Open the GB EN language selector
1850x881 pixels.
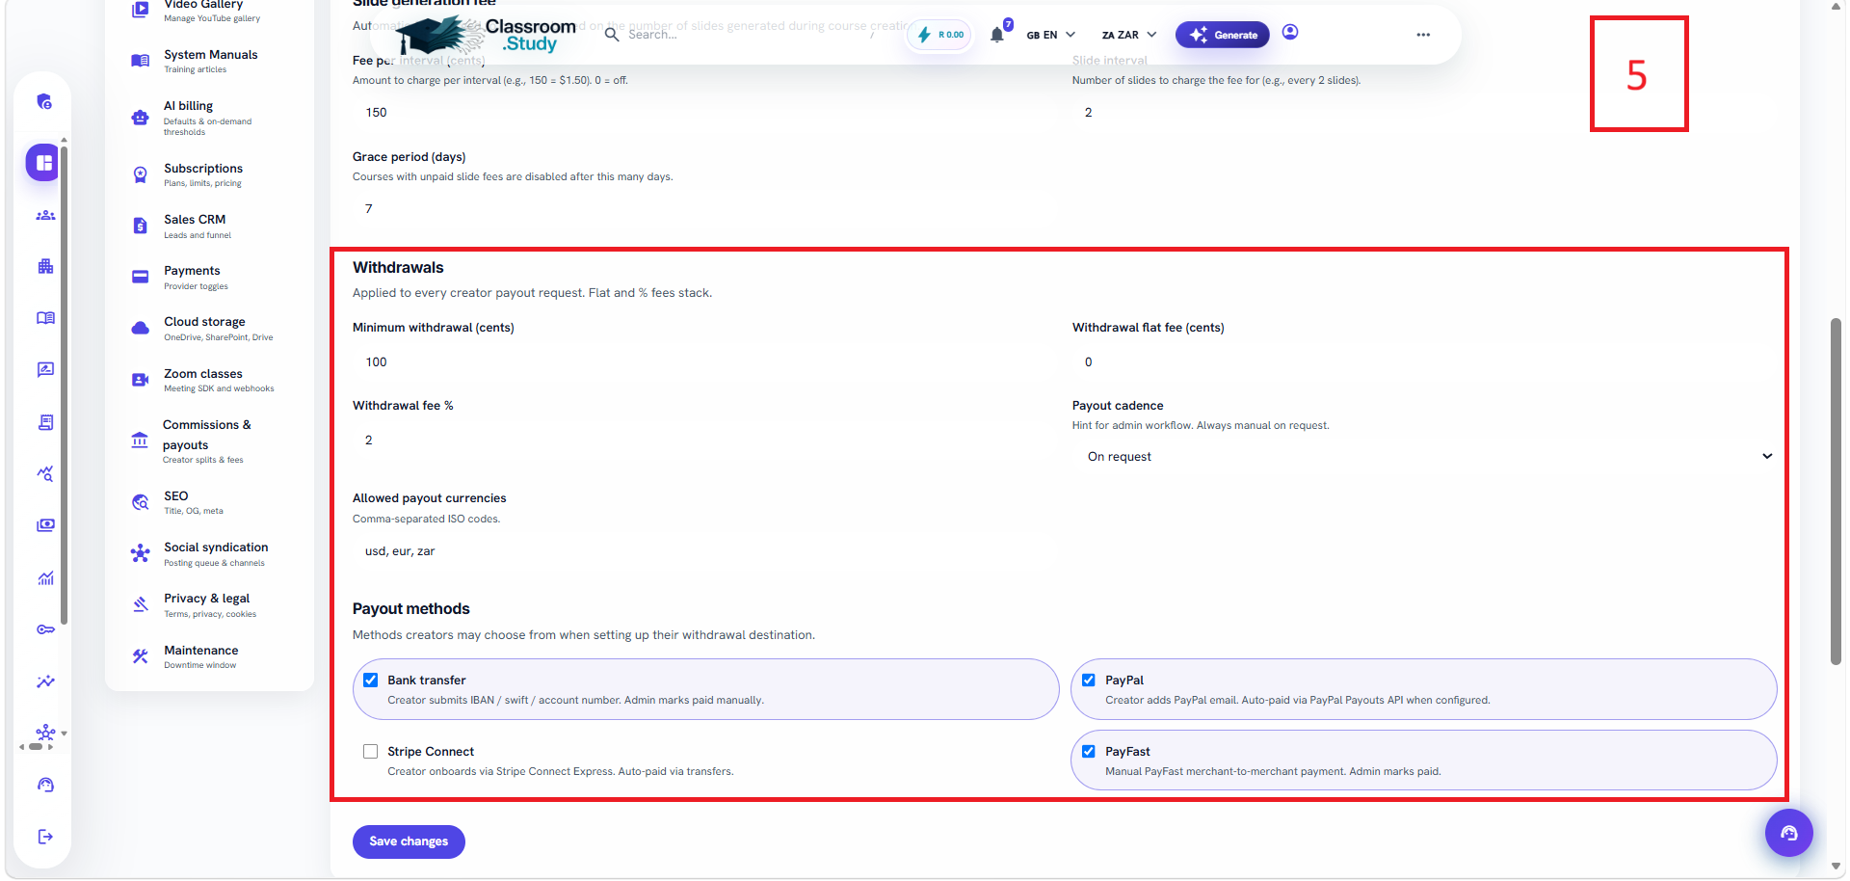pyautogui.click(x=1050, y=35)
